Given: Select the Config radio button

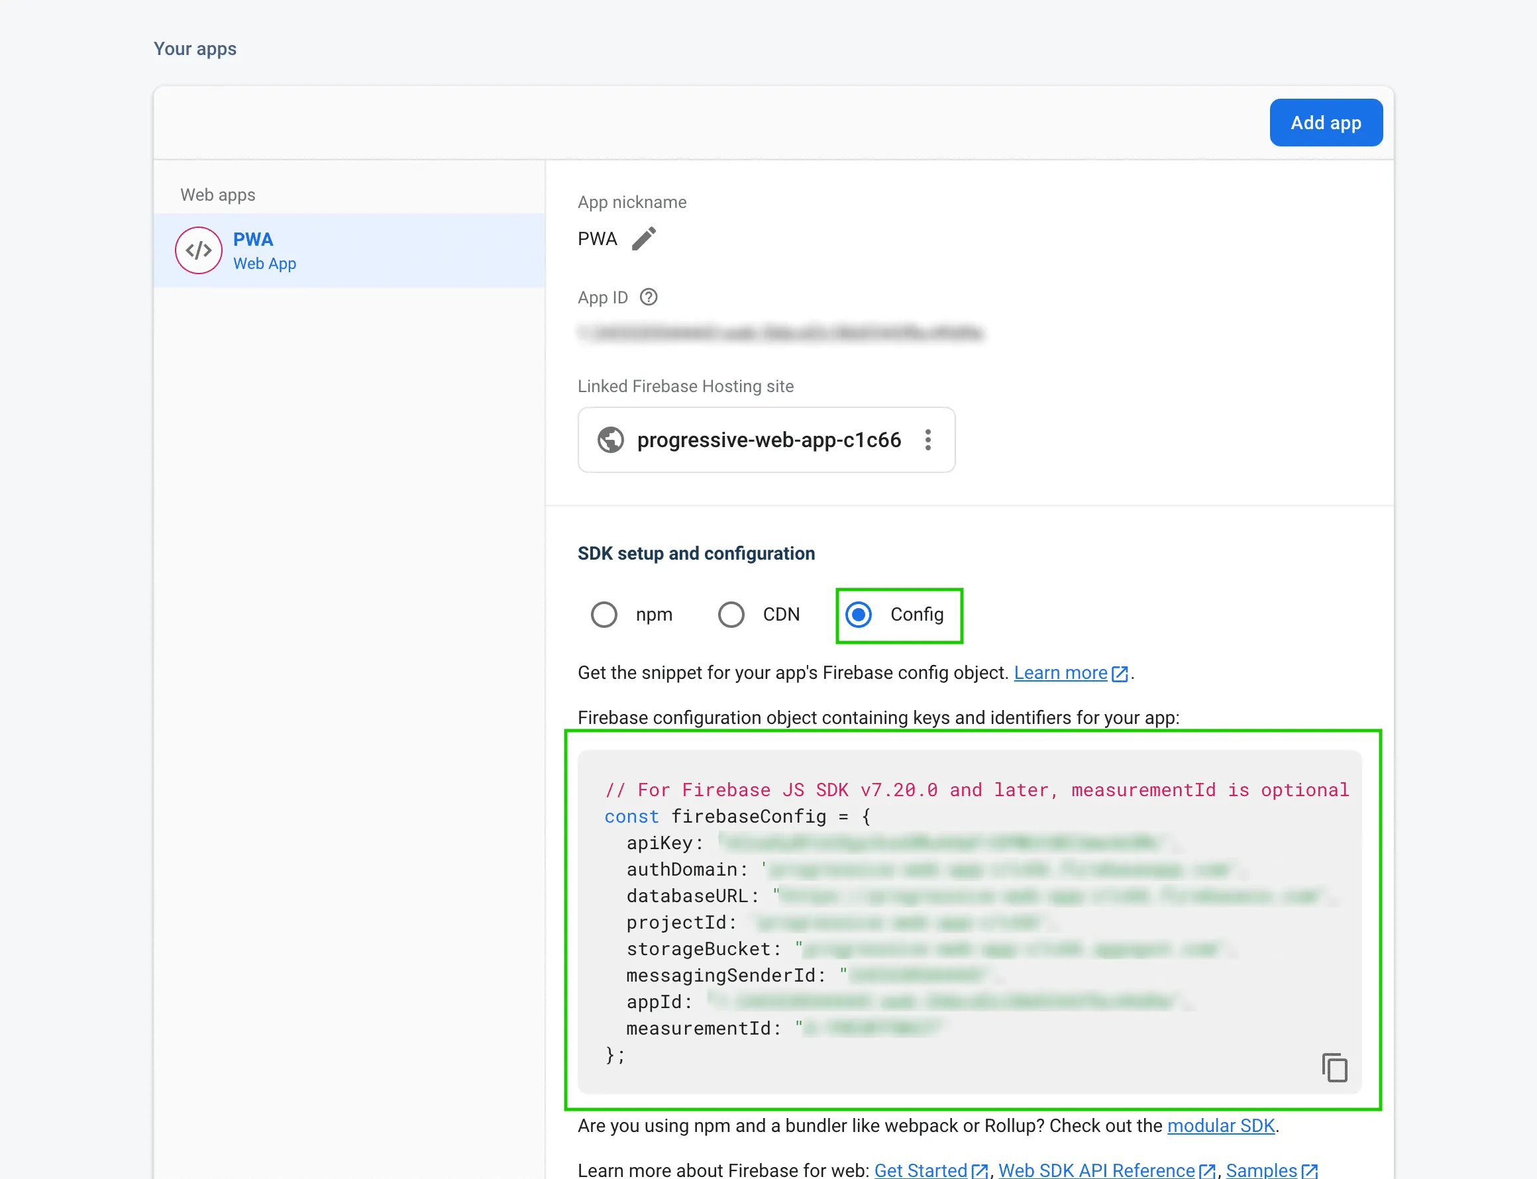Looking at the screenshot, I should point(859,615).
